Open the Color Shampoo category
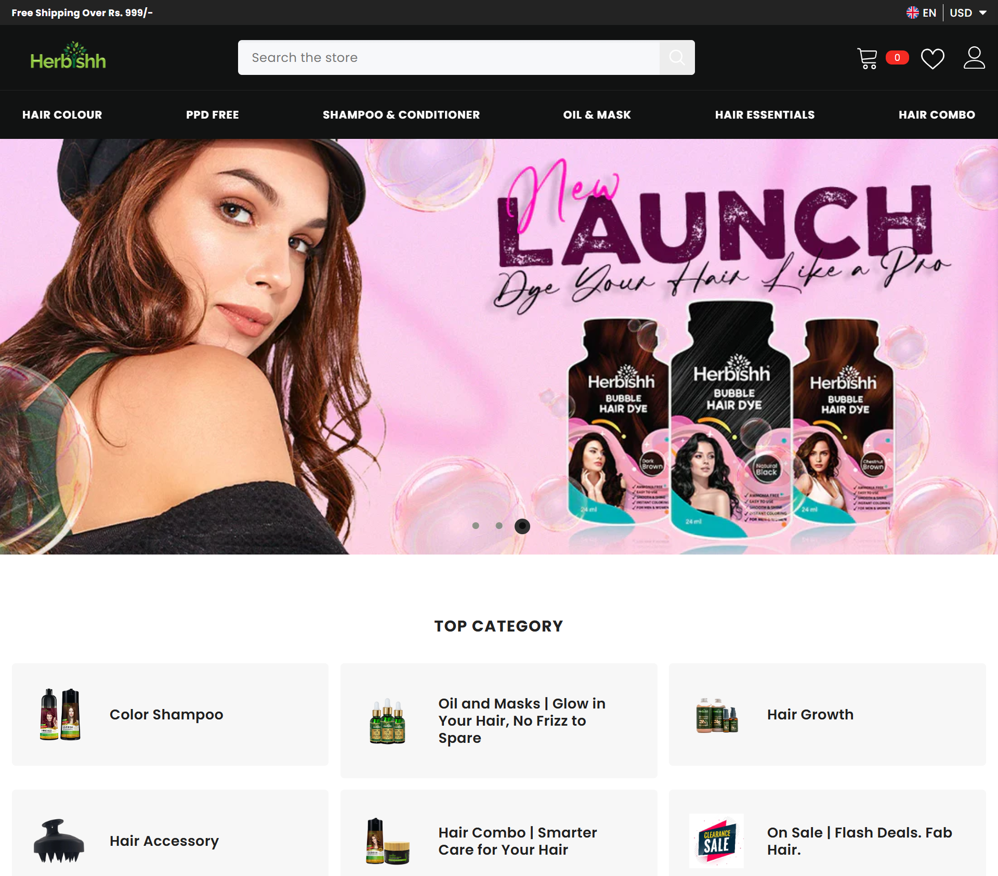The height and width of the screenshot is (876, 998). pyautogui.click(x=166, y=714)
